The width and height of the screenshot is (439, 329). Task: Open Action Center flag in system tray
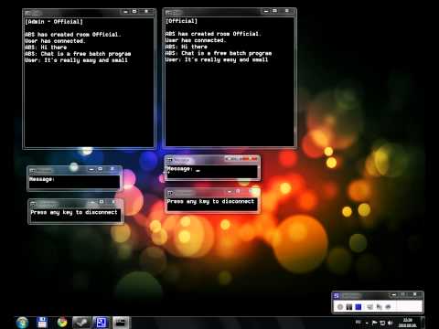[x=375, y=323]
